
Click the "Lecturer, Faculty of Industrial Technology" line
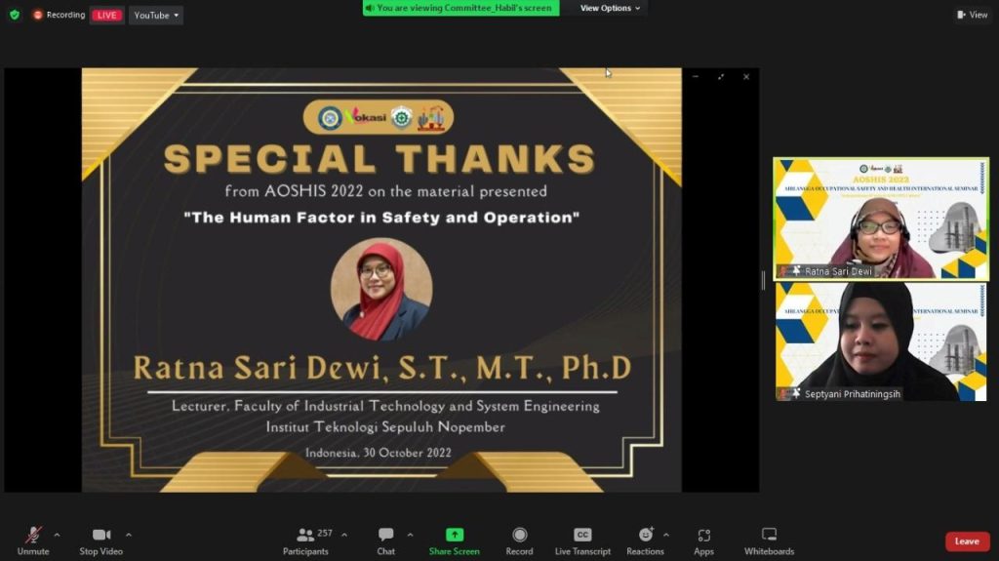coord(385,406)
